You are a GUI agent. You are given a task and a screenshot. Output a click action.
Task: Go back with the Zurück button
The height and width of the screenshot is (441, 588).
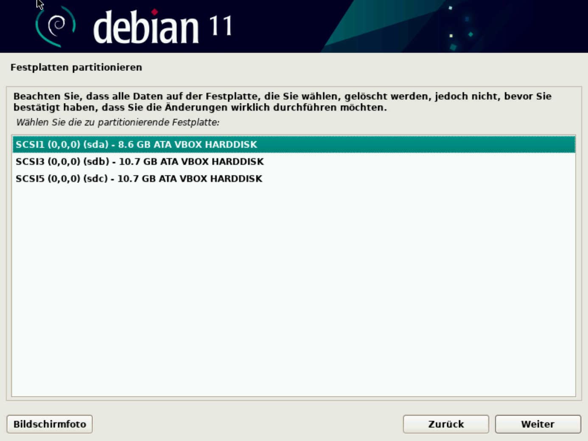(x=446, y=424)
